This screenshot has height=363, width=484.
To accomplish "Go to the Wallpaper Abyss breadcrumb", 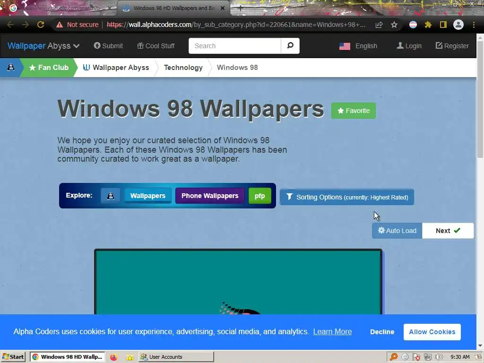I will [116, 67].
